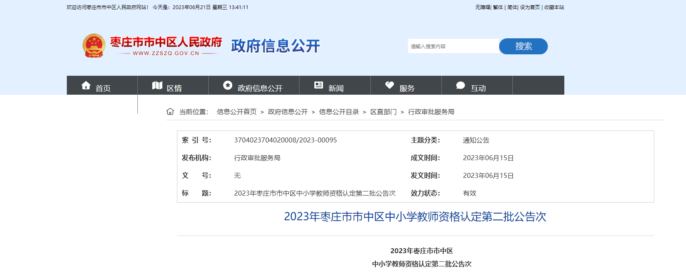Switch to 繁体 traditional Chinese
The image size is (686, 275).
pyautogui.click(x=498, y=7)
